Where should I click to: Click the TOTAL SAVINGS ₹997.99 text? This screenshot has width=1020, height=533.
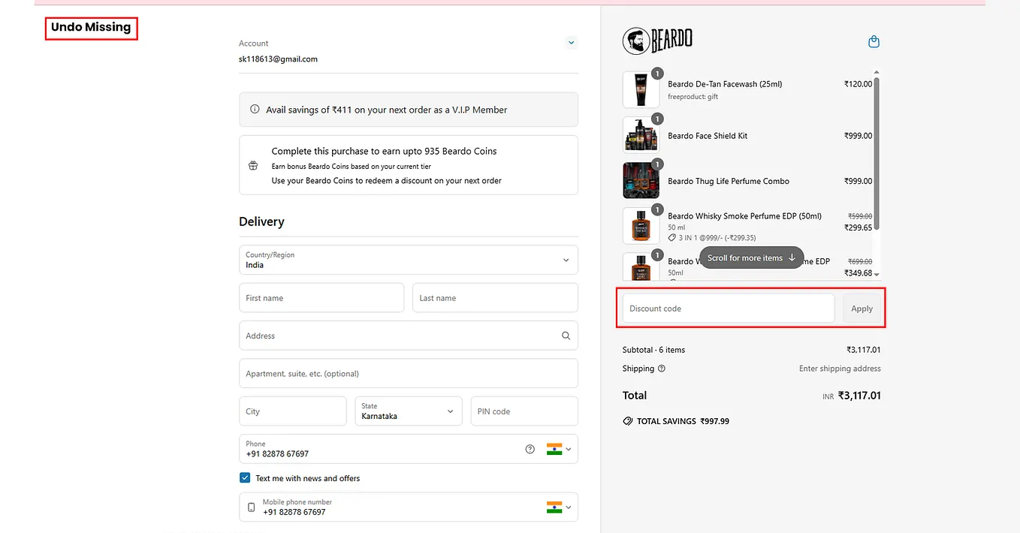683,421
